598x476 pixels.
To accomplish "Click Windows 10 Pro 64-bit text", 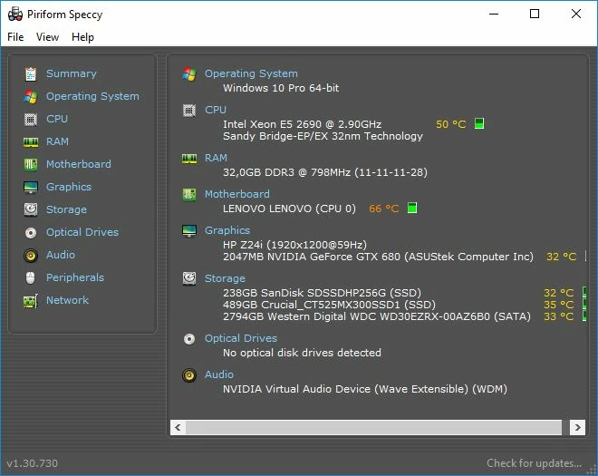I will (281, 88).
